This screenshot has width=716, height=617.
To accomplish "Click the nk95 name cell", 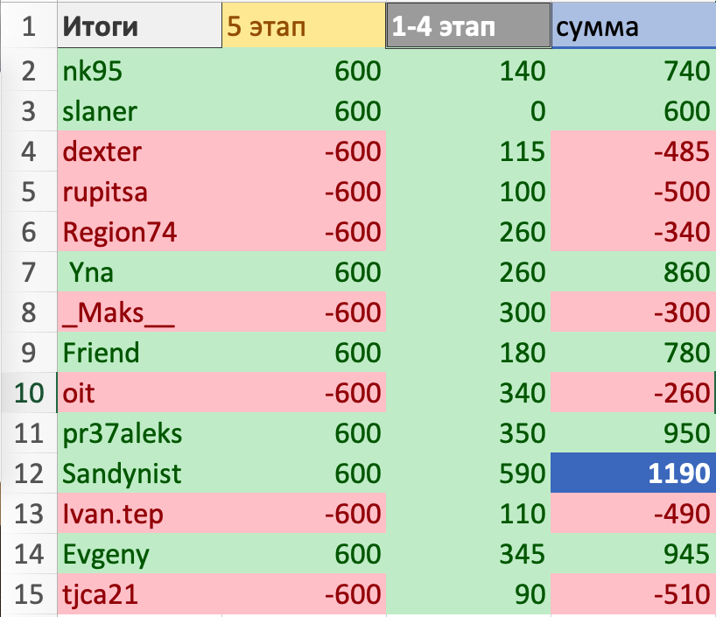I will (x=138, y=71).
